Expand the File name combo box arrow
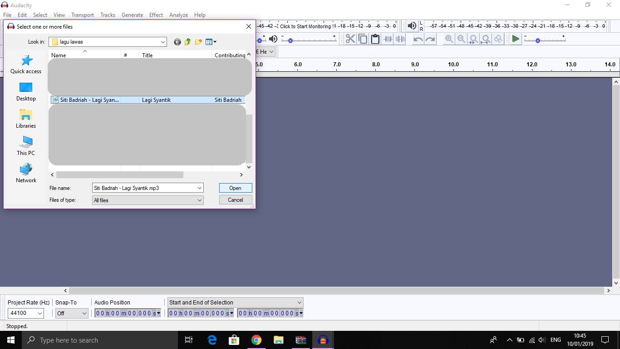The width and height of the screenshot is (620, 349). pyautogui.click(x=199, y=188)
